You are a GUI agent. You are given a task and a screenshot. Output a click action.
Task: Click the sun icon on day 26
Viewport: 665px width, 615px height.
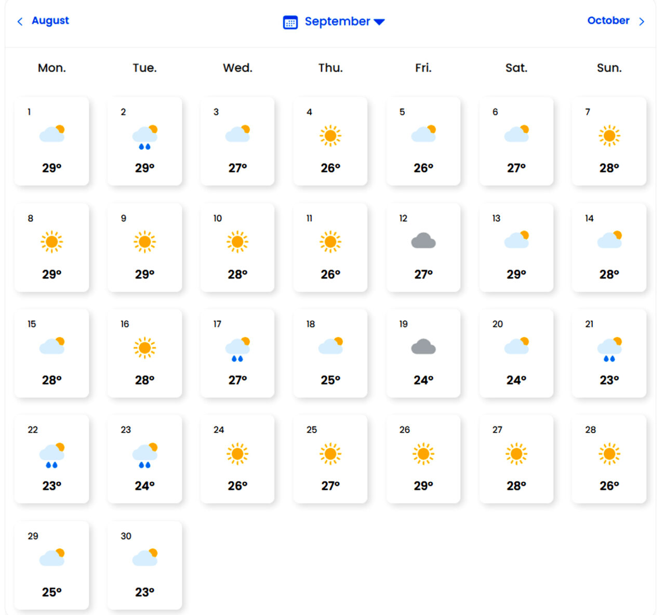tap(423, 454)
